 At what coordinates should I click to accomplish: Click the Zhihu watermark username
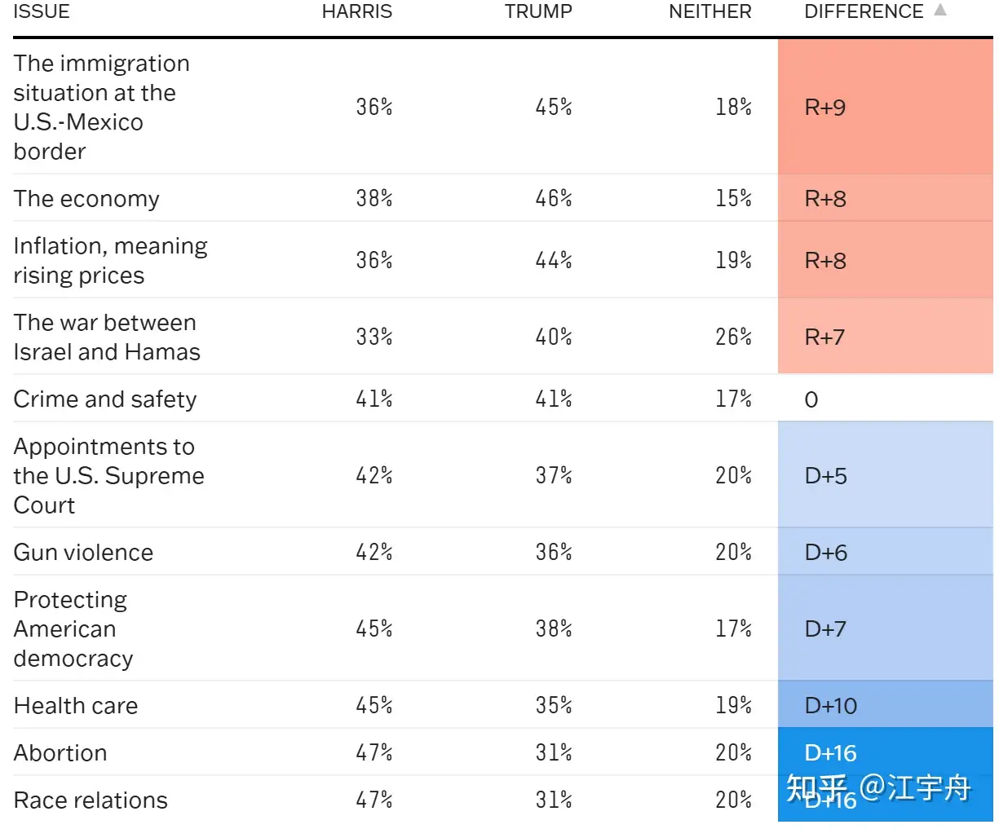coord(914,787)
